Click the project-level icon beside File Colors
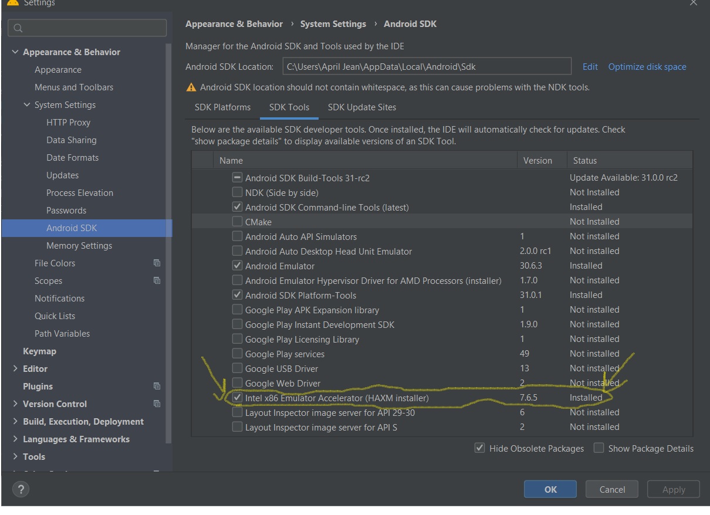The image size is (710, 515). click(x=157, y=263)
